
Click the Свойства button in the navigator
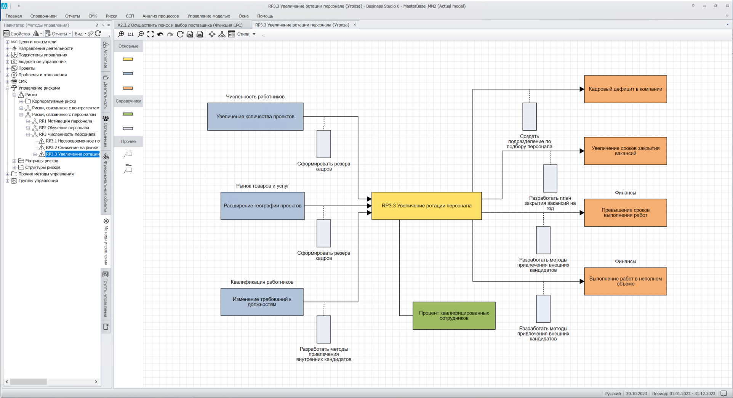point(17,34)
